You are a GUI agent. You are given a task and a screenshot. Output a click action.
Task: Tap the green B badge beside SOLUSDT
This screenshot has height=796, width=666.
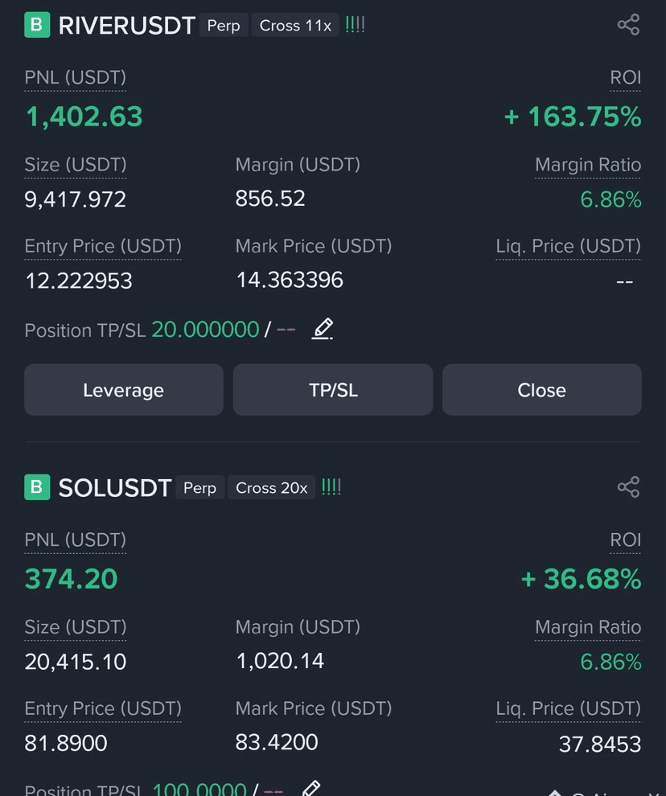click(x=37, y=487)
